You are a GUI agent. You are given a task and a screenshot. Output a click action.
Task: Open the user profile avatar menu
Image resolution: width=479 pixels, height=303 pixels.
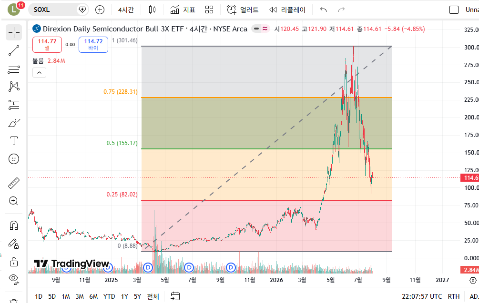click(14, 10)
